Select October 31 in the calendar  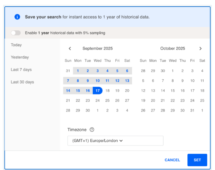point(192,110)
